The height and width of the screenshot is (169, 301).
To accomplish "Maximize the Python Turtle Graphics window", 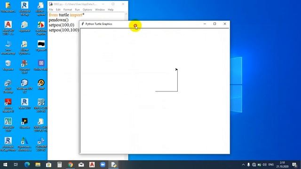I will 214,24.
